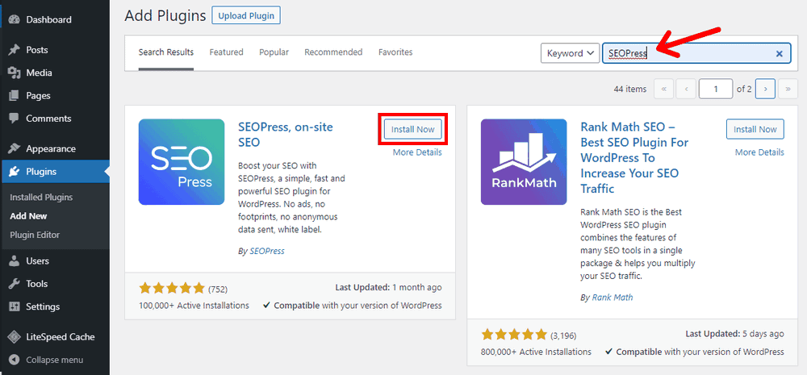This screenshot has height=375, width=807.
Task: Click 'Last Updated: 1 month ago' text
Action: (389, 287)
